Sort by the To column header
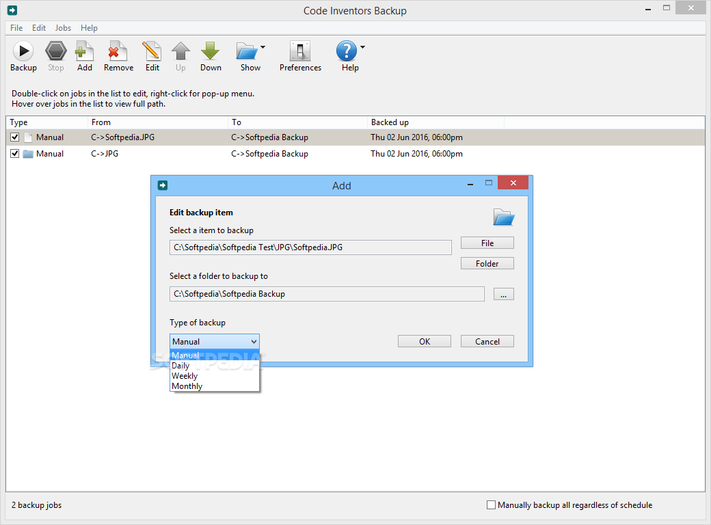 click(x=297, y=122)
